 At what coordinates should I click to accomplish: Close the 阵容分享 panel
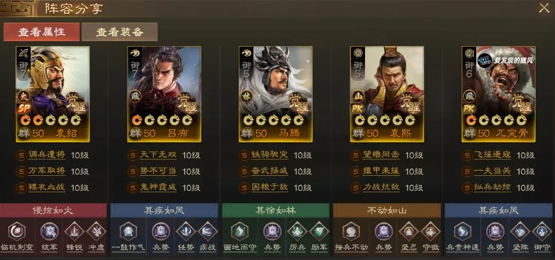tap(544, 8)
